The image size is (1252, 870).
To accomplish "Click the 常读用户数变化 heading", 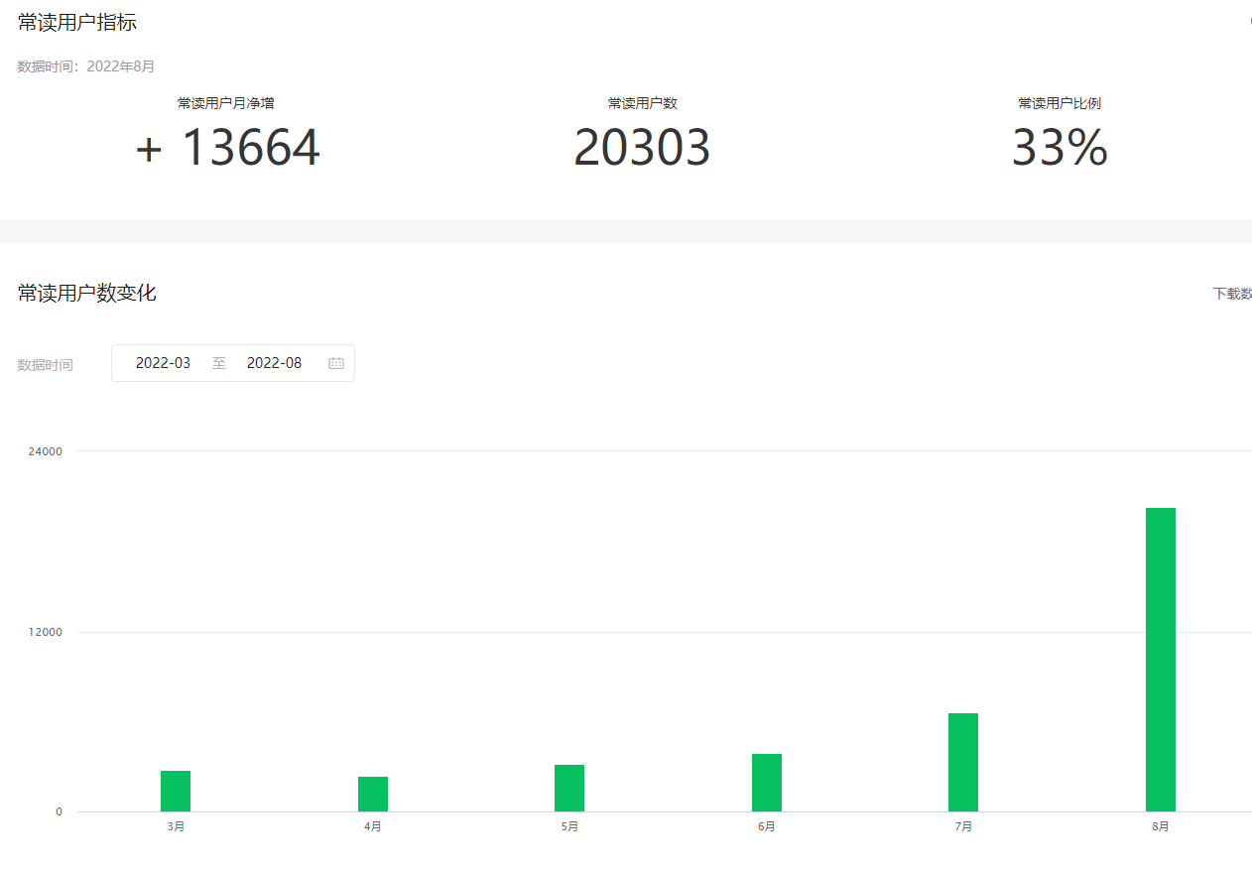I will (x=87, y=293).
